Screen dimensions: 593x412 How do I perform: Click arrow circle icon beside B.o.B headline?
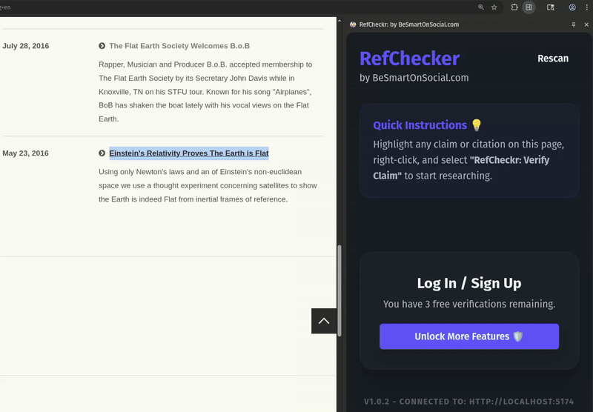(x=102, y=46)
